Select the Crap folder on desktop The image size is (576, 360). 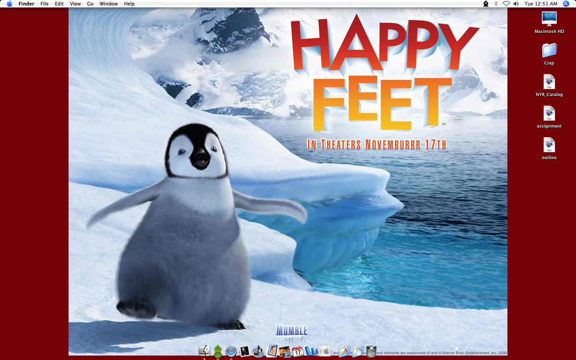[x=549, y=54]
